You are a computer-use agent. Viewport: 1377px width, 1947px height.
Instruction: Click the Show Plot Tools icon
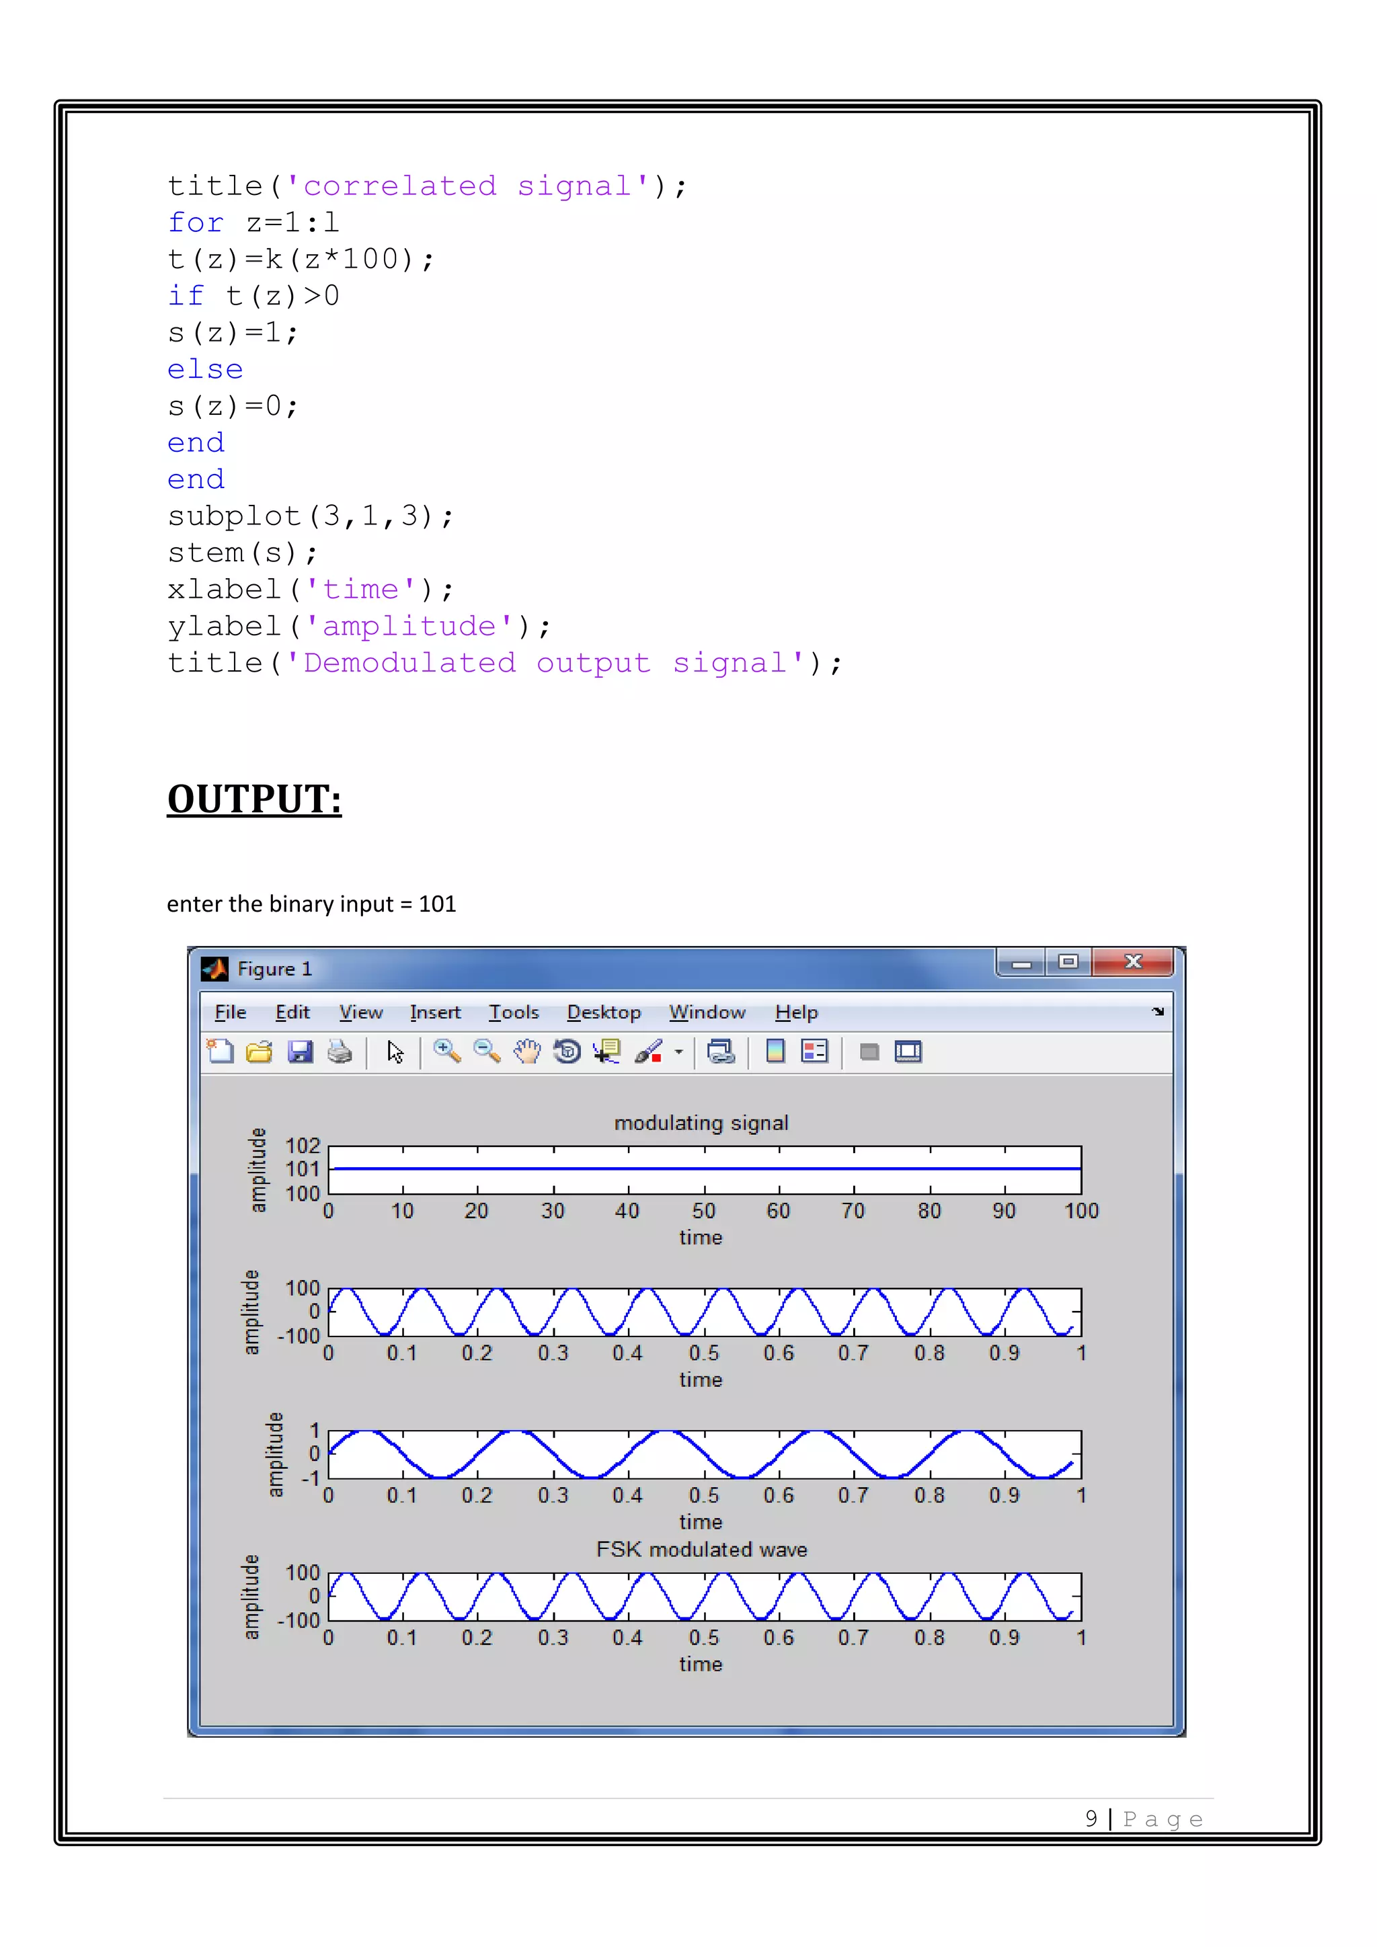[908, 1051]
